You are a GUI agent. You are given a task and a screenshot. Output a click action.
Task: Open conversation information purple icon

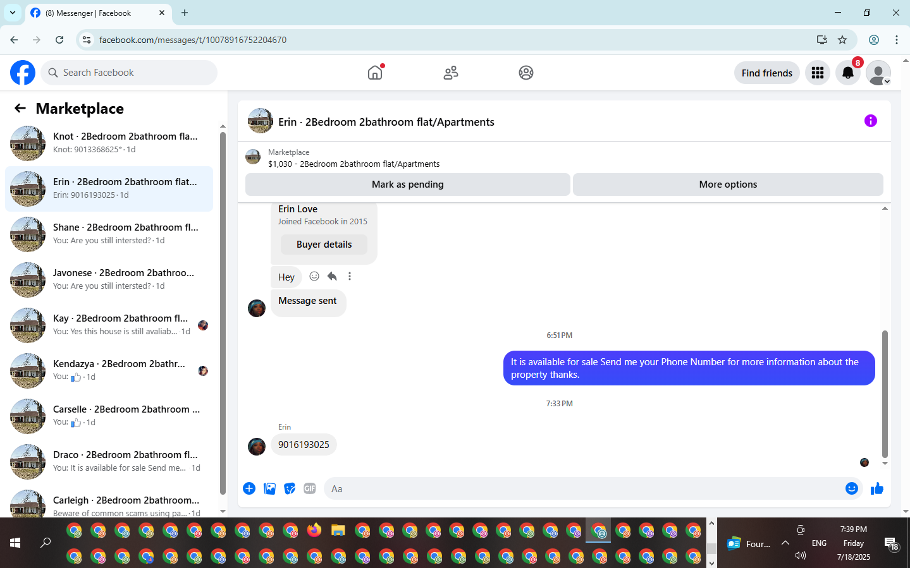pos(871,121)
